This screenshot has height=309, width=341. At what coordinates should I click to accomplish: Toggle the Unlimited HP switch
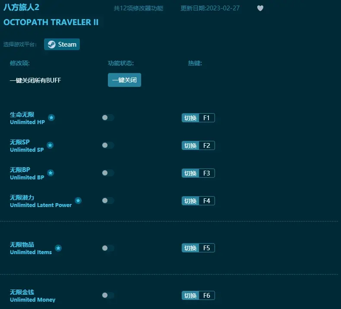pyautogui.click(x=108, y=118)
